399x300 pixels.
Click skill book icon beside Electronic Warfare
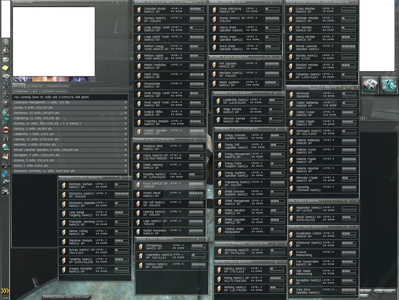click(64, 186)
